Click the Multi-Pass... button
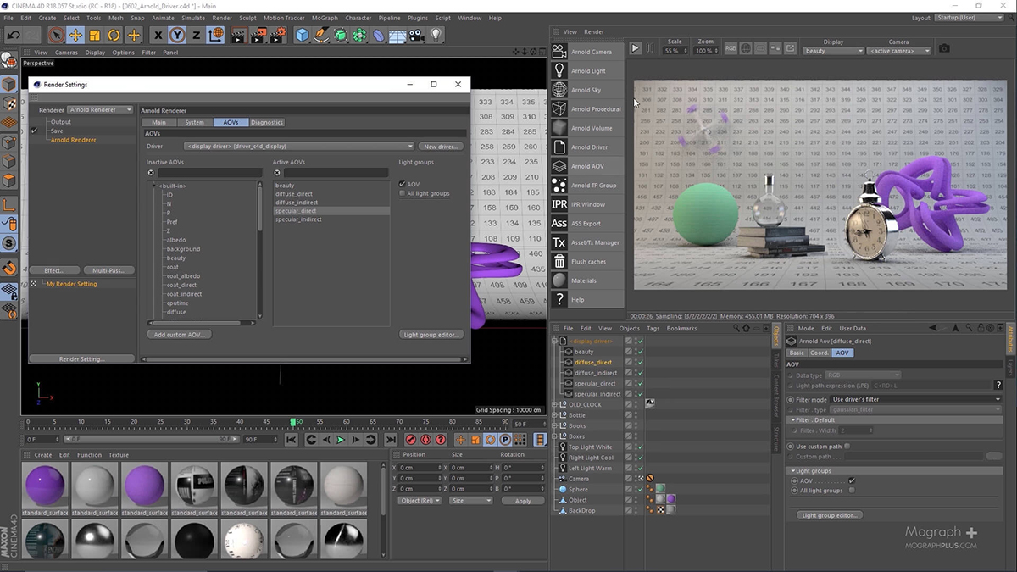The width and height of the screenshot is (1017, 572). [108, 270]
